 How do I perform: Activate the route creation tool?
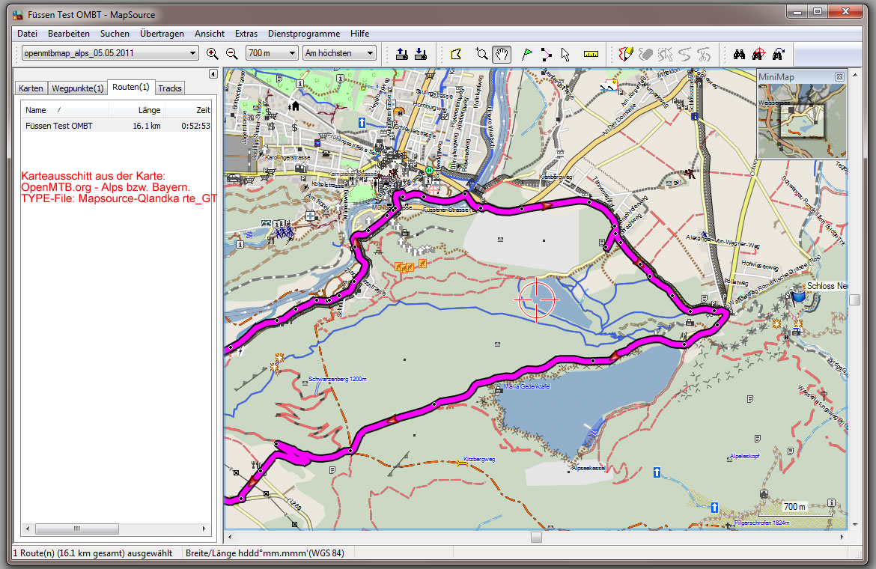(546, 53)
